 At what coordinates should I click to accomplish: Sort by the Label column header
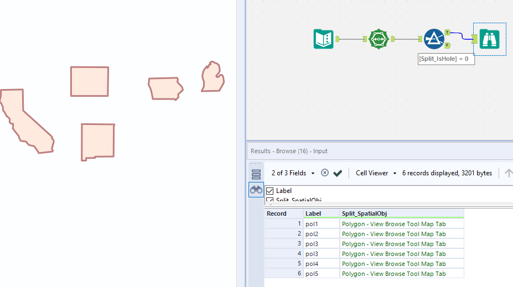[x=322, y=213]
